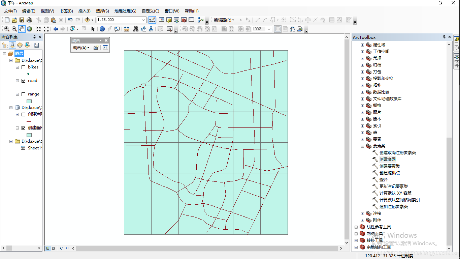The width and height of the screenshot is (460, 259).
Task: Open the Editor toolbar icon
Action: coord(152,20)
